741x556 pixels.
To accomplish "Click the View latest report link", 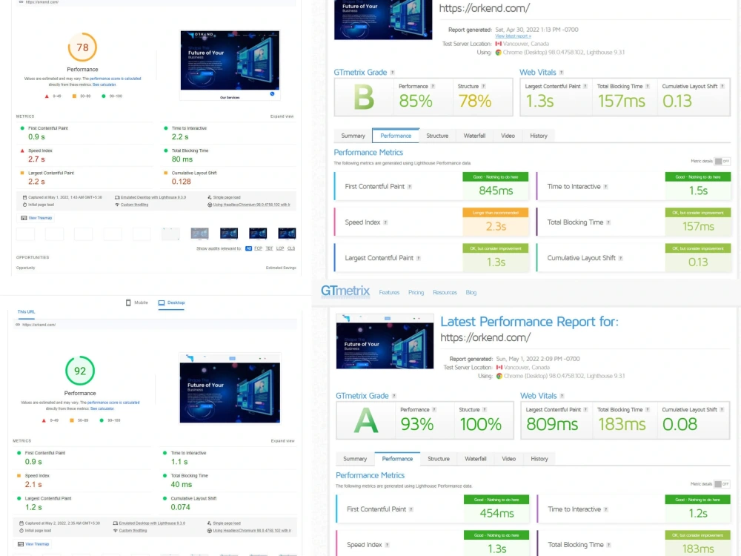I will [x=513, y=36].
